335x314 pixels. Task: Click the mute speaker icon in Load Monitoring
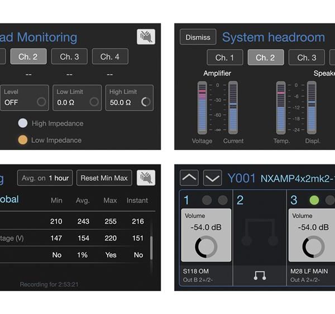click(146, 37)
